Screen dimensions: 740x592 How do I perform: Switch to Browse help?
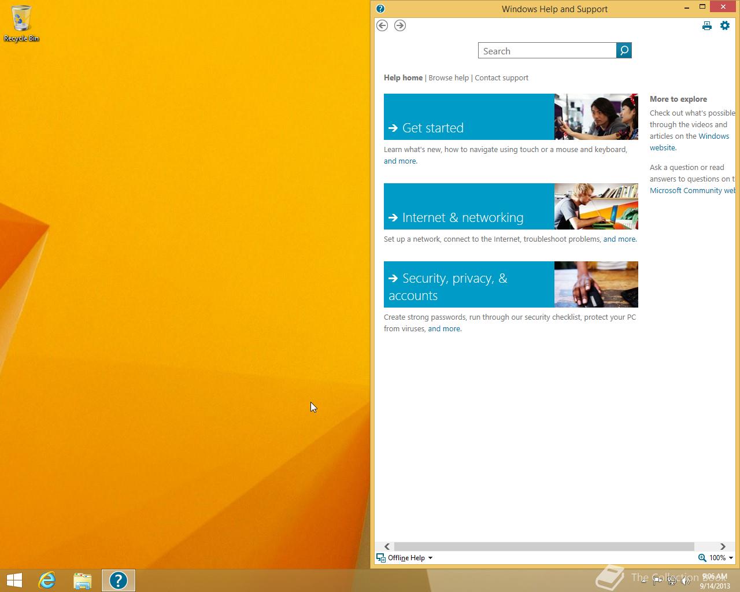click(449, 77)
